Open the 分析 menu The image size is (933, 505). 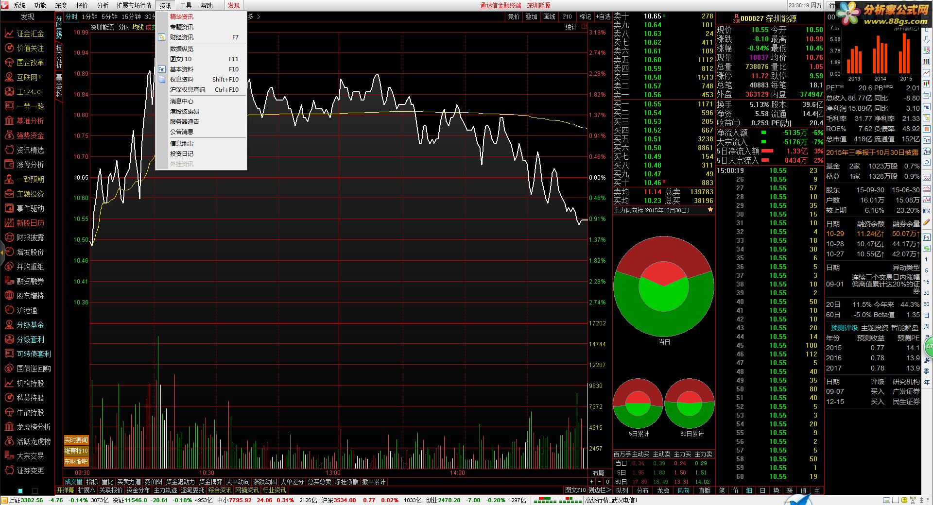coord(103,5)
